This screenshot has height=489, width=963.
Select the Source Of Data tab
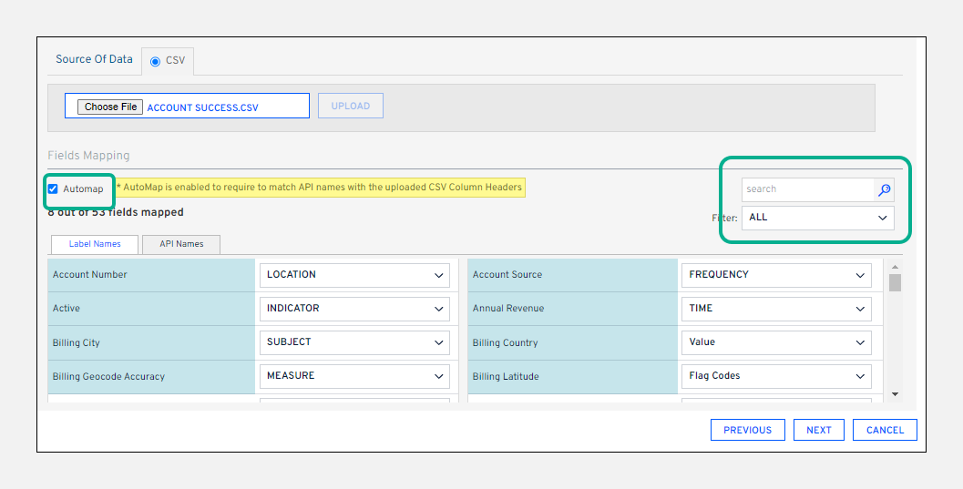[x=94, y=59]
